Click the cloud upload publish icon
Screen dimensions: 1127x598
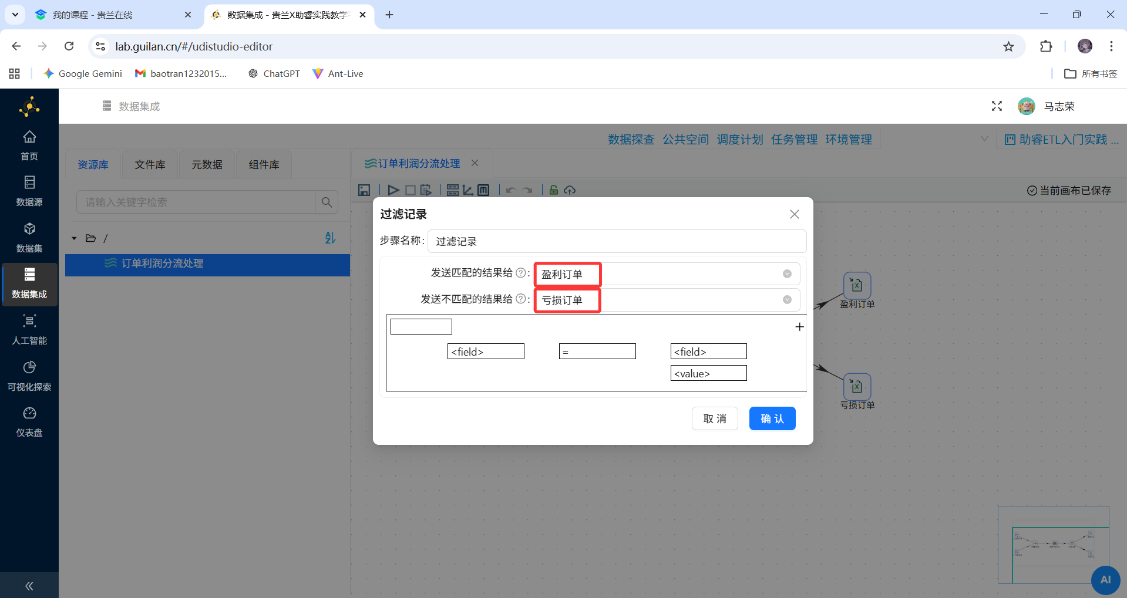(x=570, y=190)
